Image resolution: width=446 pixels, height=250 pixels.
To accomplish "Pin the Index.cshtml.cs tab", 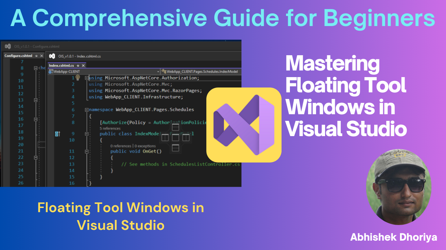I will coord(78,65).
